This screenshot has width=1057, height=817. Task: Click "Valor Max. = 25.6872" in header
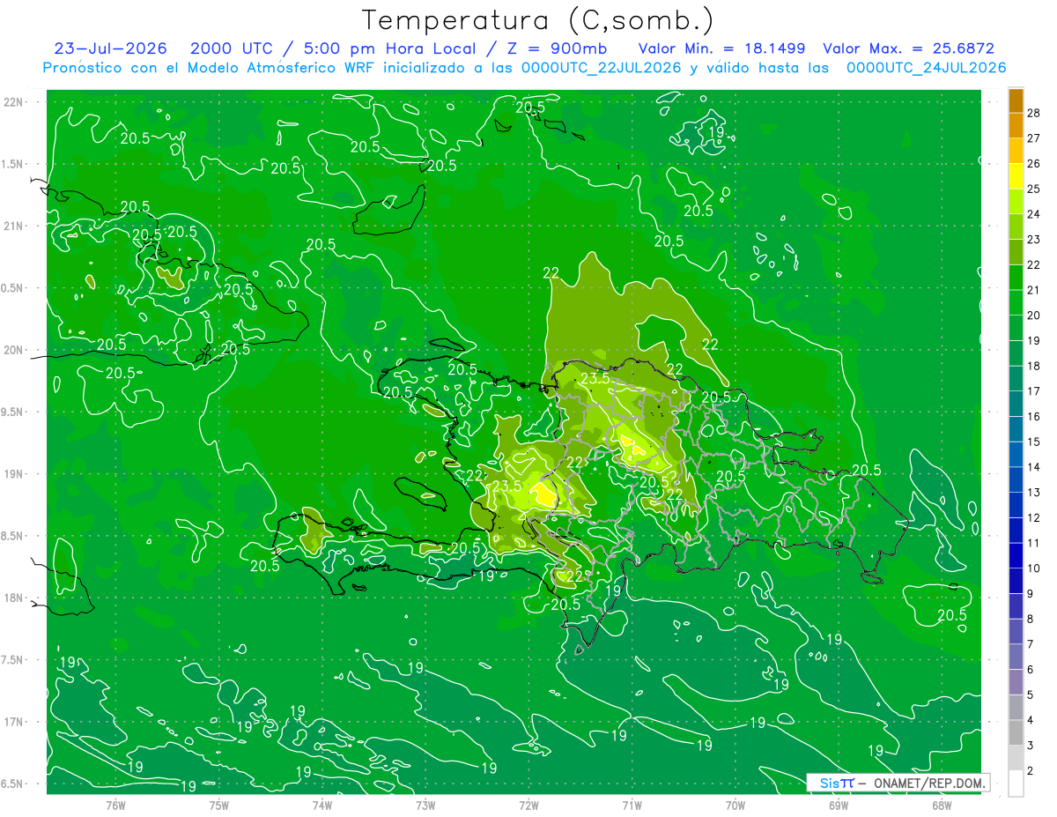click(x=908, y=48)
